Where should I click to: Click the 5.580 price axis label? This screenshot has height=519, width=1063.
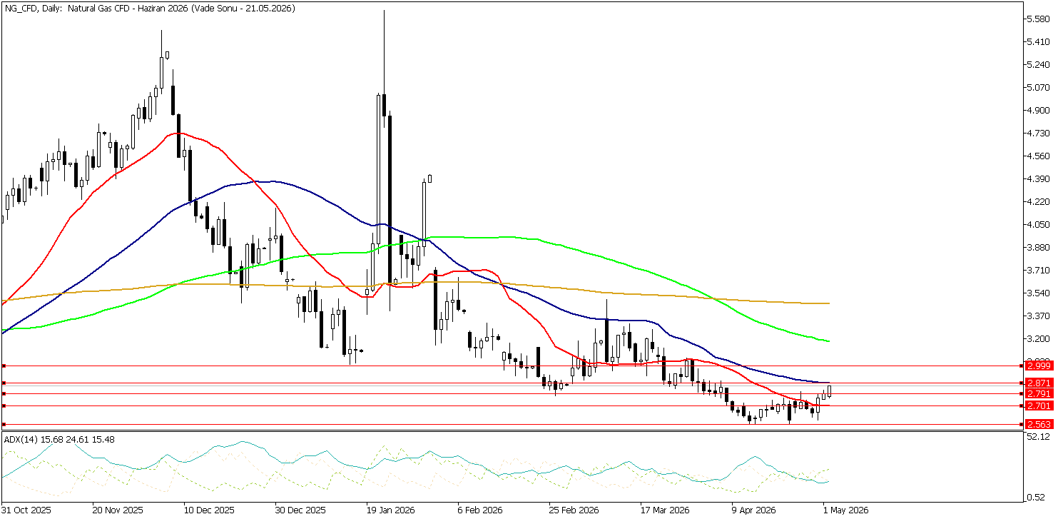(x=1039, y=19)
